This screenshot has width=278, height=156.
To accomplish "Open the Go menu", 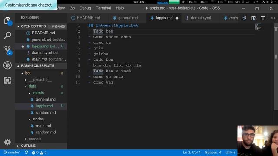I will pyautogui.click(x=72, y=8).
